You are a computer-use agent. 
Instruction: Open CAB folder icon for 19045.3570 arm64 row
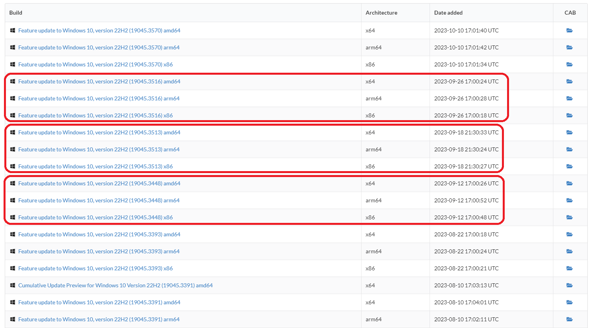[x=570, y=47]
